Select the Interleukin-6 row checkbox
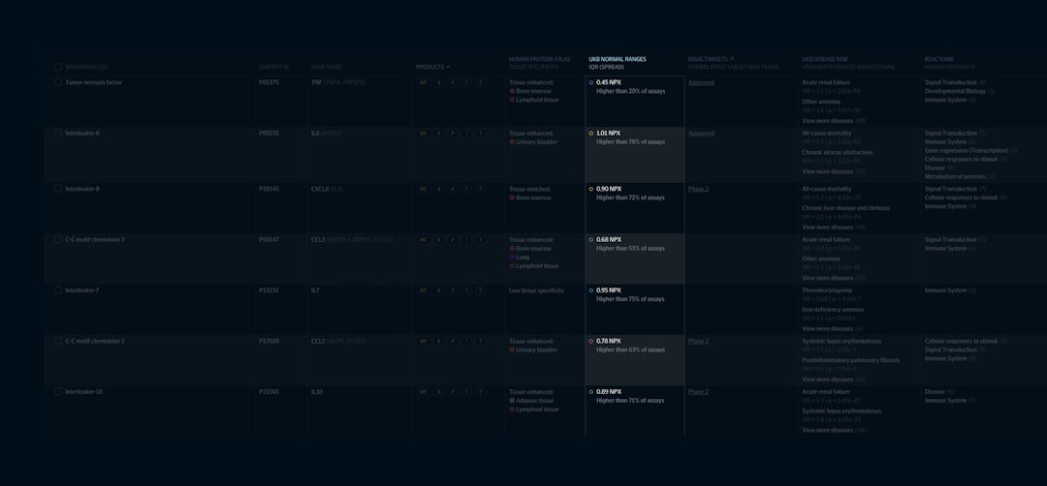This screenshot has height=486, width=1047. click(x=58, y=134)
